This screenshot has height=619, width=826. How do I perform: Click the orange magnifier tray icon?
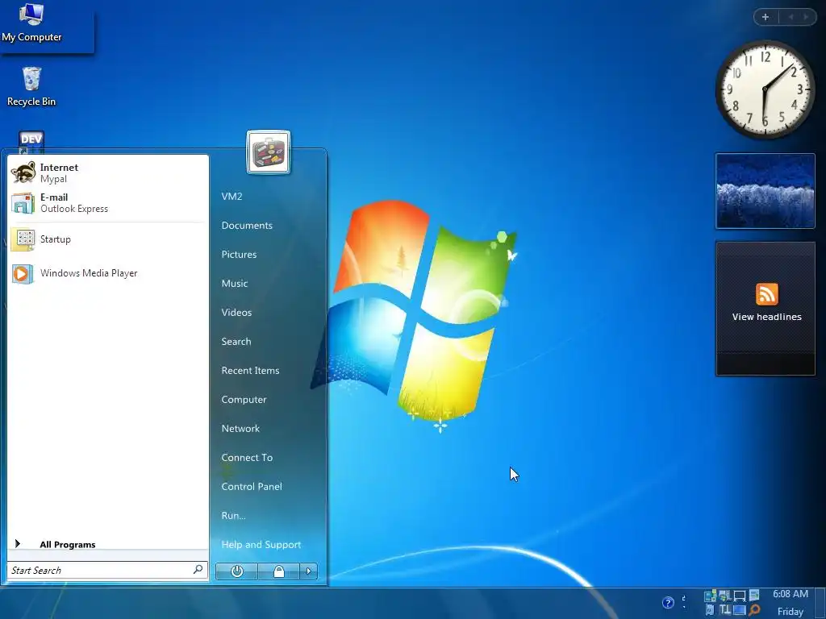(x=754, y=609)
